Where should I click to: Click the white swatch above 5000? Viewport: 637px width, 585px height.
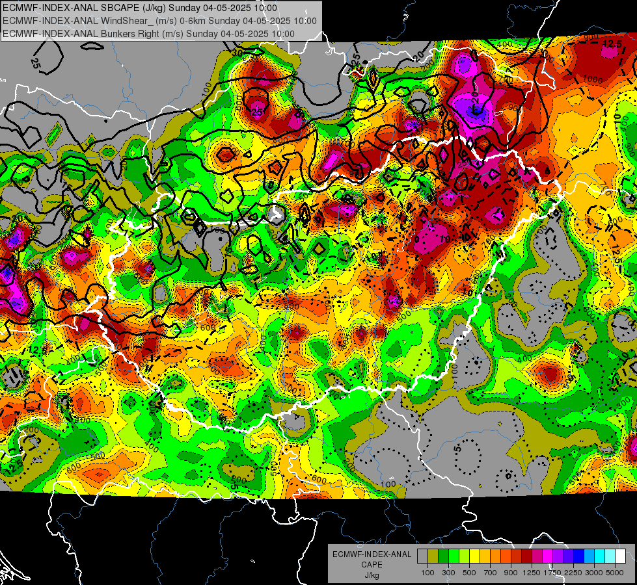620,556
